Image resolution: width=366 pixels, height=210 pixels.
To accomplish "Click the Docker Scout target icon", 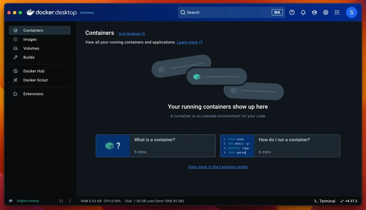I will tap(16, 80).
